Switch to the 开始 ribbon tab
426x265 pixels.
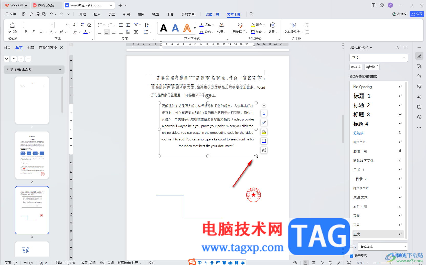(x=82, y=14)
